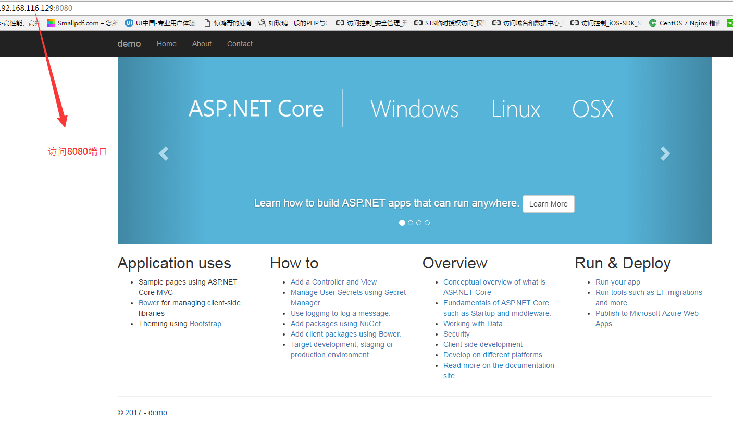The height and width of the screenshot is (425, 733).
Task: Open the 如玫瑰一般的PHP bookmark
Action: click(292, 22)
